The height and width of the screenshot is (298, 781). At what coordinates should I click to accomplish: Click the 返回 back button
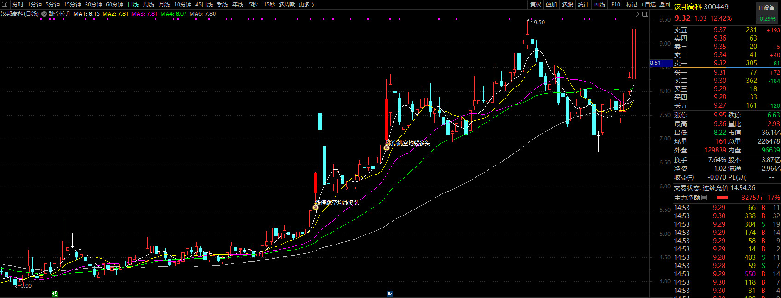(665, 4)
